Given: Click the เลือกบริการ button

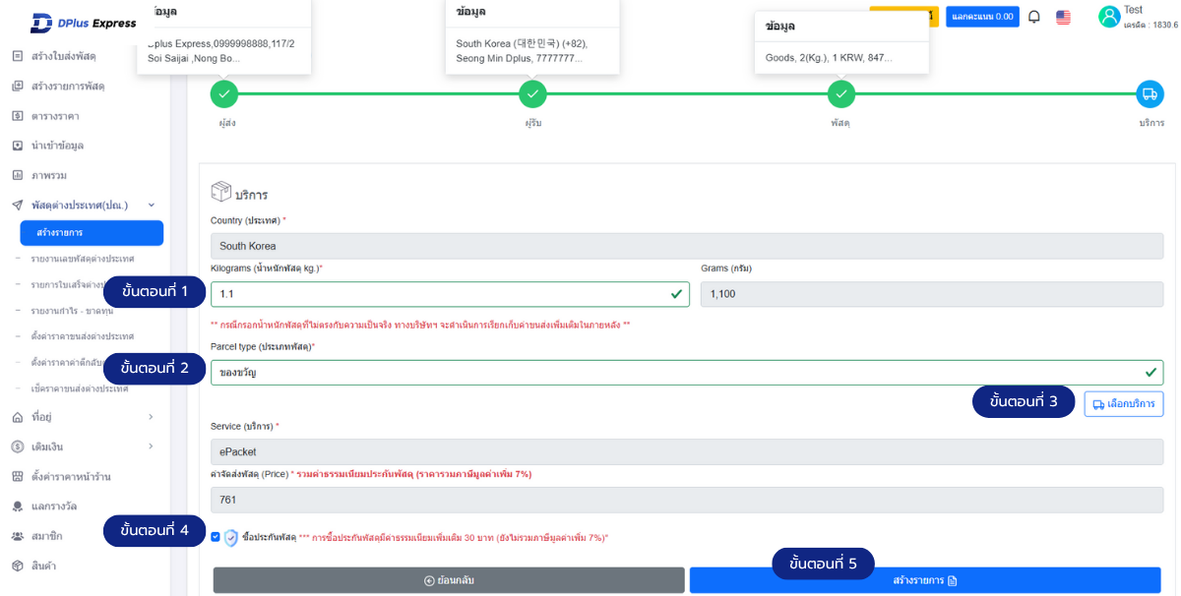Looking at the screenshot, I should (x=1124, y=404).
